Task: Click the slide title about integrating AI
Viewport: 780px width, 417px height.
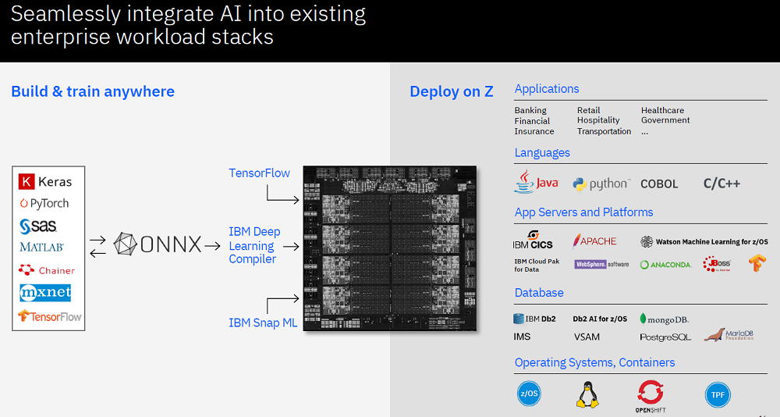Action: pos(188,25)
